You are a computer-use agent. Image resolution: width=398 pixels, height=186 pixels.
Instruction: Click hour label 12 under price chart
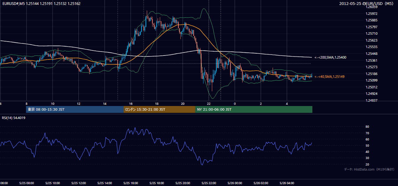click(x=79, y=104)
